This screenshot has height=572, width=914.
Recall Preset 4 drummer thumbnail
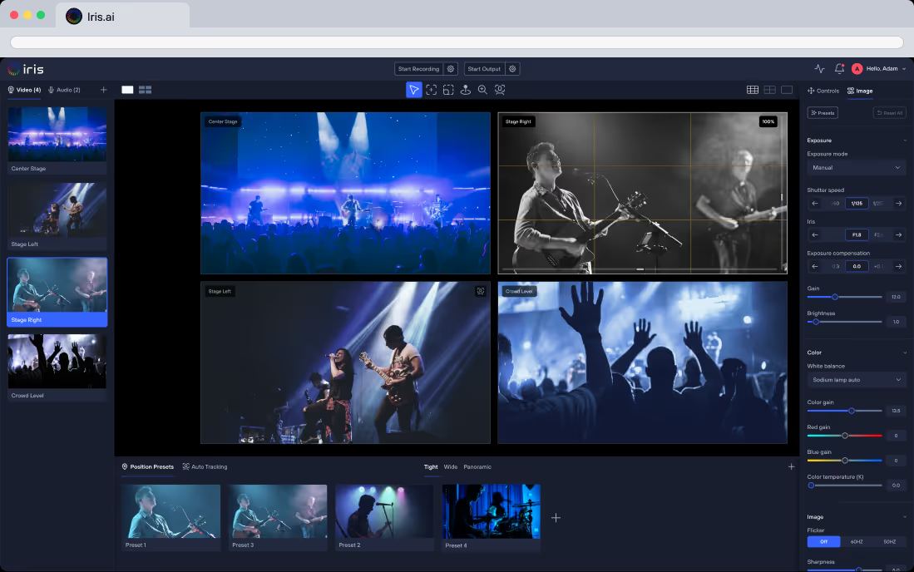point(492,517)
